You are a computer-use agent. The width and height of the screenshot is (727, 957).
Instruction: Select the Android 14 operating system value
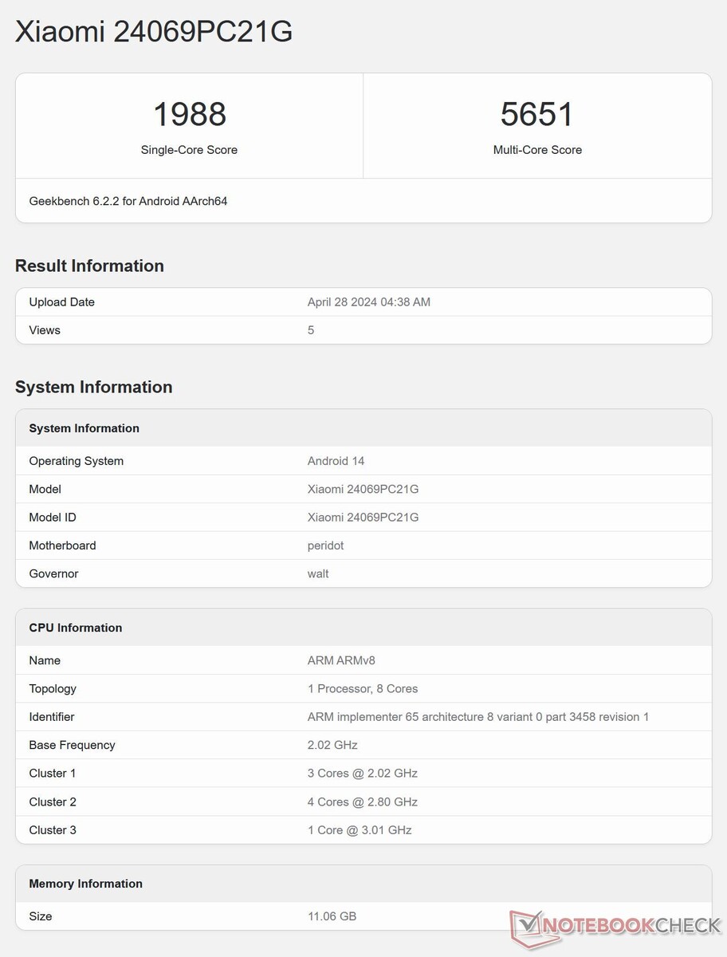point(336,461)
